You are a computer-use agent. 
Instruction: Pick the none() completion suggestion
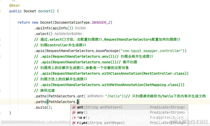coord(129,117)
